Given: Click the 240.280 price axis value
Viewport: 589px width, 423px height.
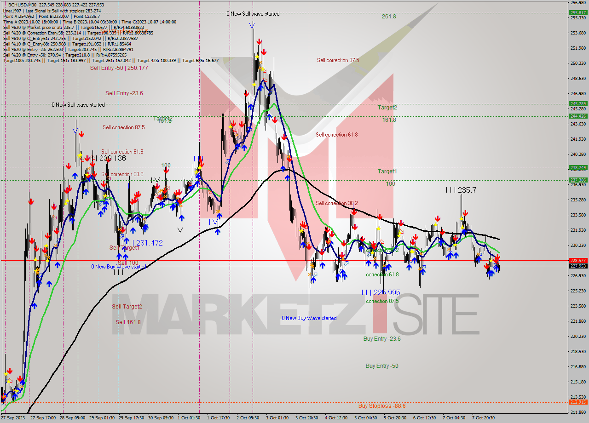Looking at the screenshot, I should click(x=578, y=154).
